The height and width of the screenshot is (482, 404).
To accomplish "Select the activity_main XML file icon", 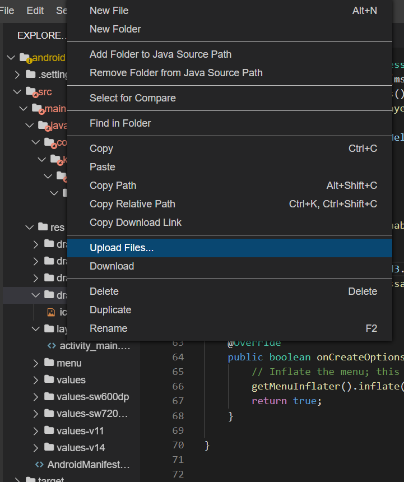I will pos(52,346).
